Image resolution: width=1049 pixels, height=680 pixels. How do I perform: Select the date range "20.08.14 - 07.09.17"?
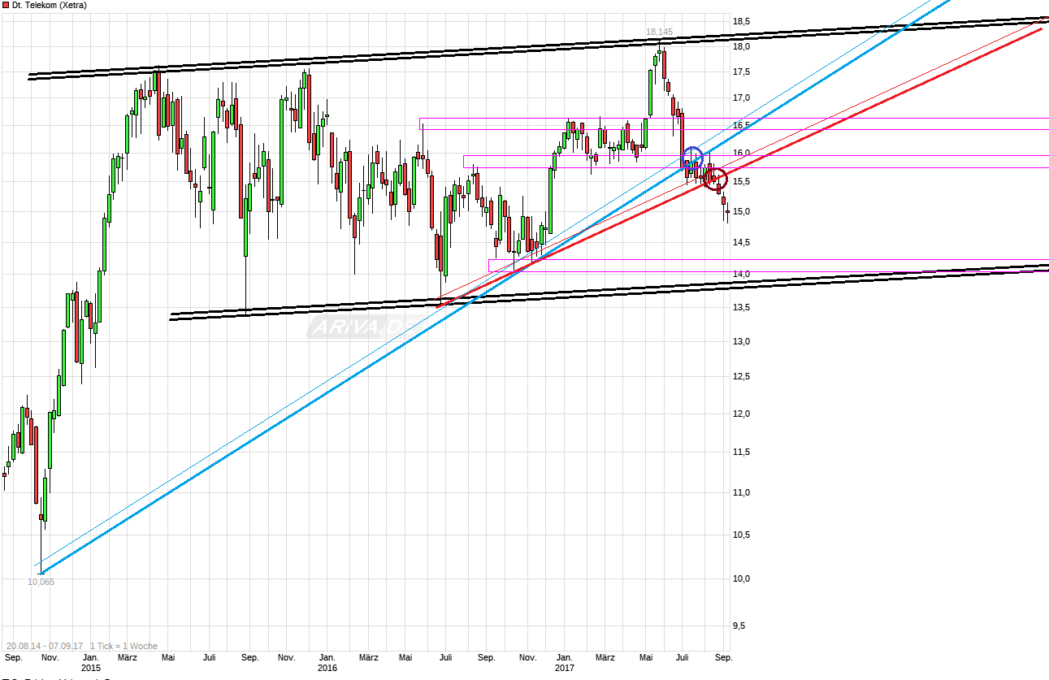point(43,646)
